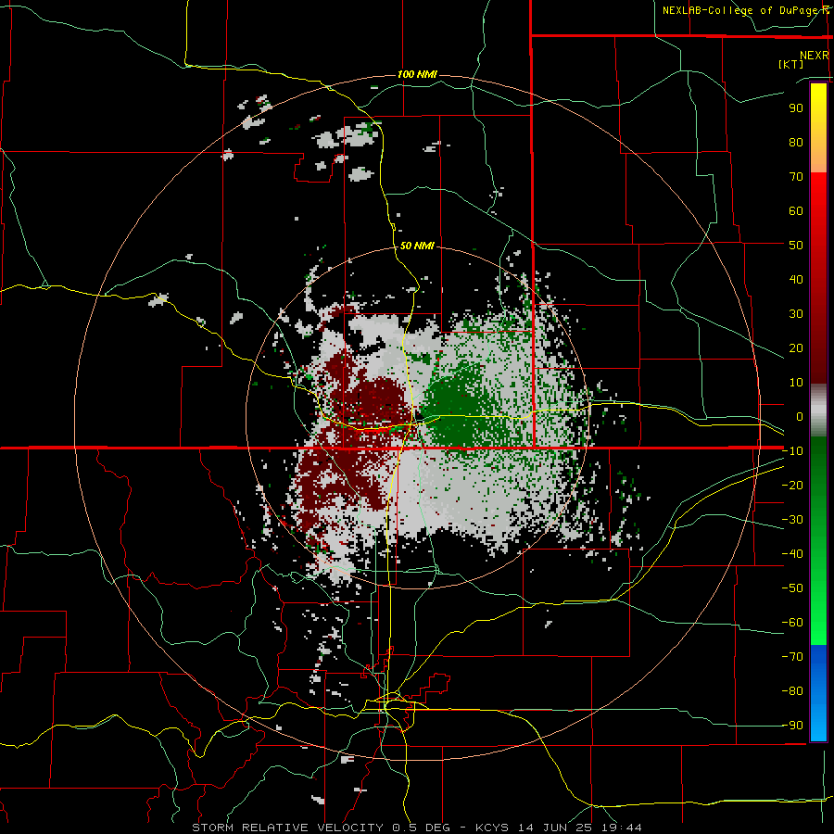Image resolution: width=834 pixels, height=834 pixels.
Task: Select the positive 40 knot scale label
Action: [796, 279]
